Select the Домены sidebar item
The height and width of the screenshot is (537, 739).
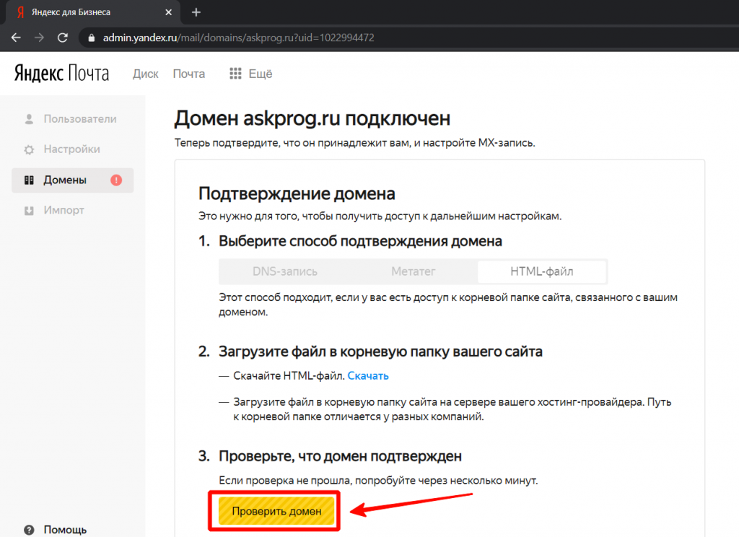65,180
